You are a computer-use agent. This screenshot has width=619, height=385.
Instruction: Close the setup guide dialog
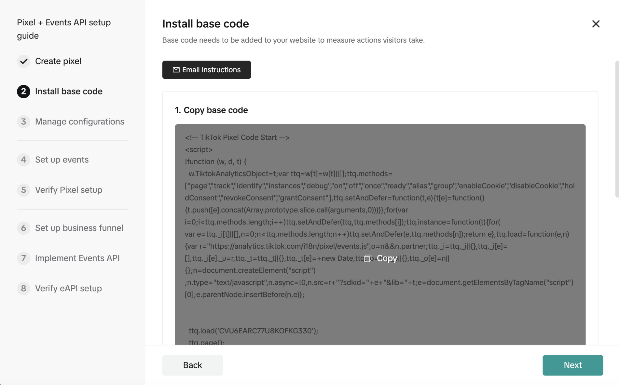[x=596, y=24]
